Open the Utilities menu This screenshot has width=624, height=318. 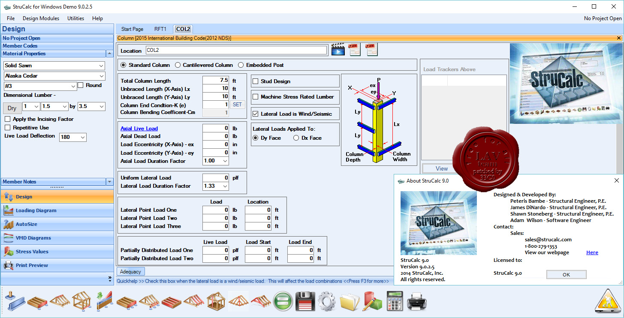(x=76, y=18)
